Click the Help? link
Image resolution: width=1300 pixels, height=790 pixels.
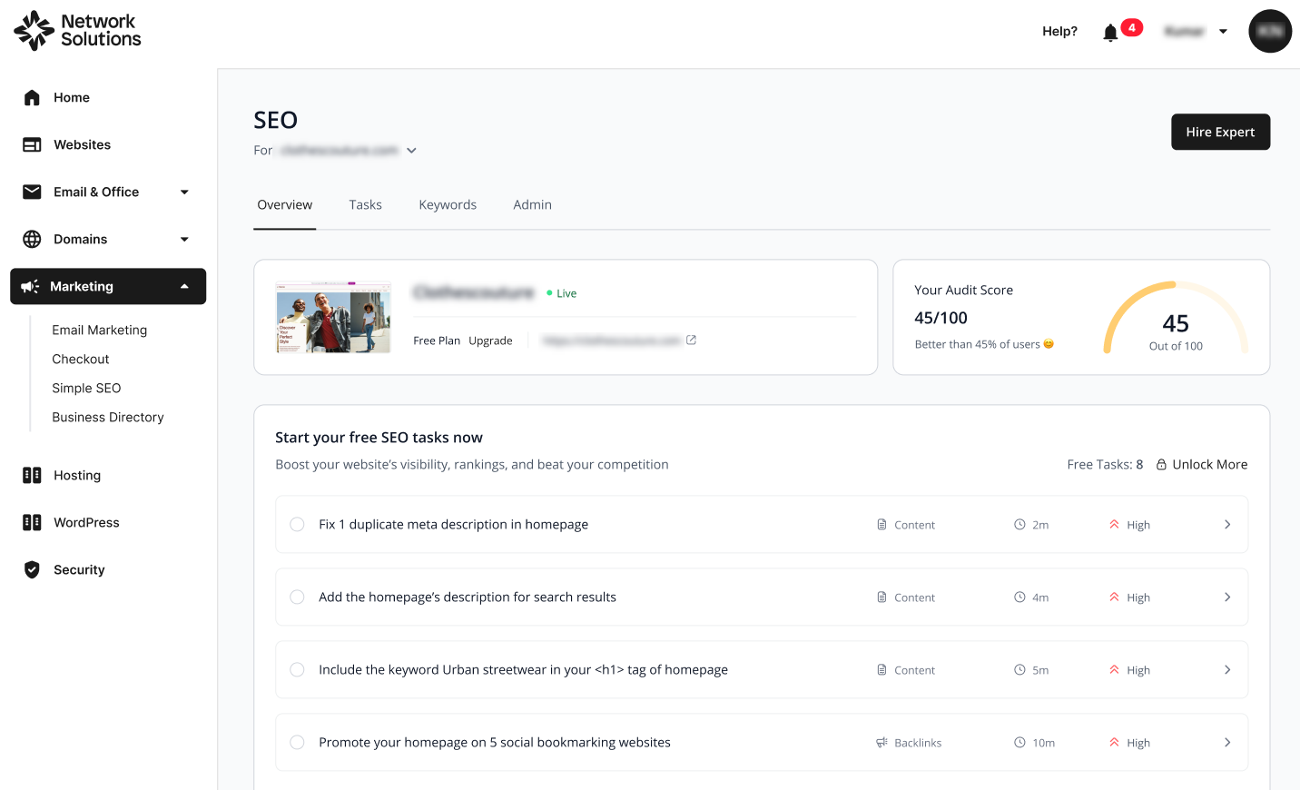1059,31
